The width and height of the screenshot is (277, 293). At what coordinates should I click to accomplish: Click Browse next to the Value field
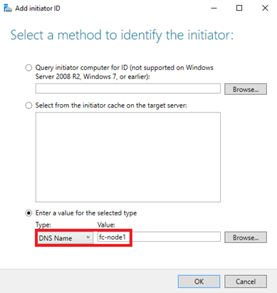pos(246,237)
